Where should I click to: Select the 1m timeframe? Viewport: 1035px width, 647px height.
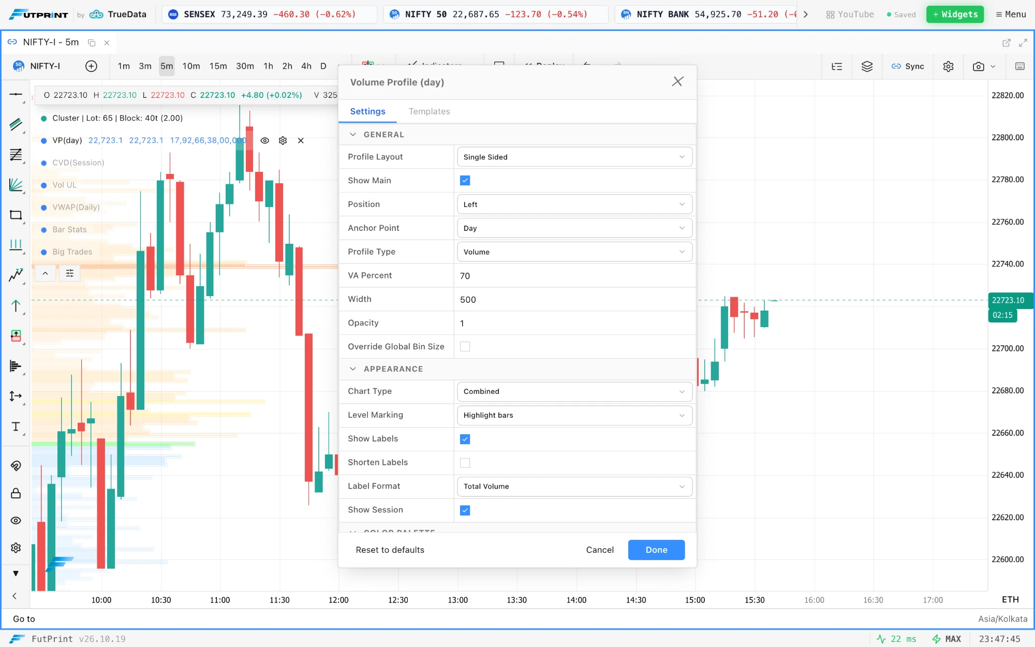tap(124, 66)
